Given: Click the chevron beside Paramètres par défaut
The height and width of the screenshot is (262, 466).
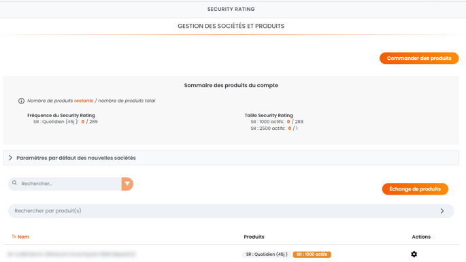Looking at the screenshot, I should pyautogui.click(x=10, y=158).
